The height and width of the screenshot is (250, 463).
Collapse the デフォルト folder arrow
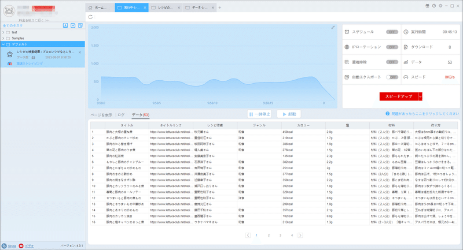3,44
